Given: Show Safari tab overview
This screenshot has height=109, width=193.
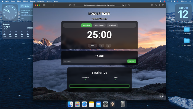Looking at the screenshot, I should coord(163,5).
